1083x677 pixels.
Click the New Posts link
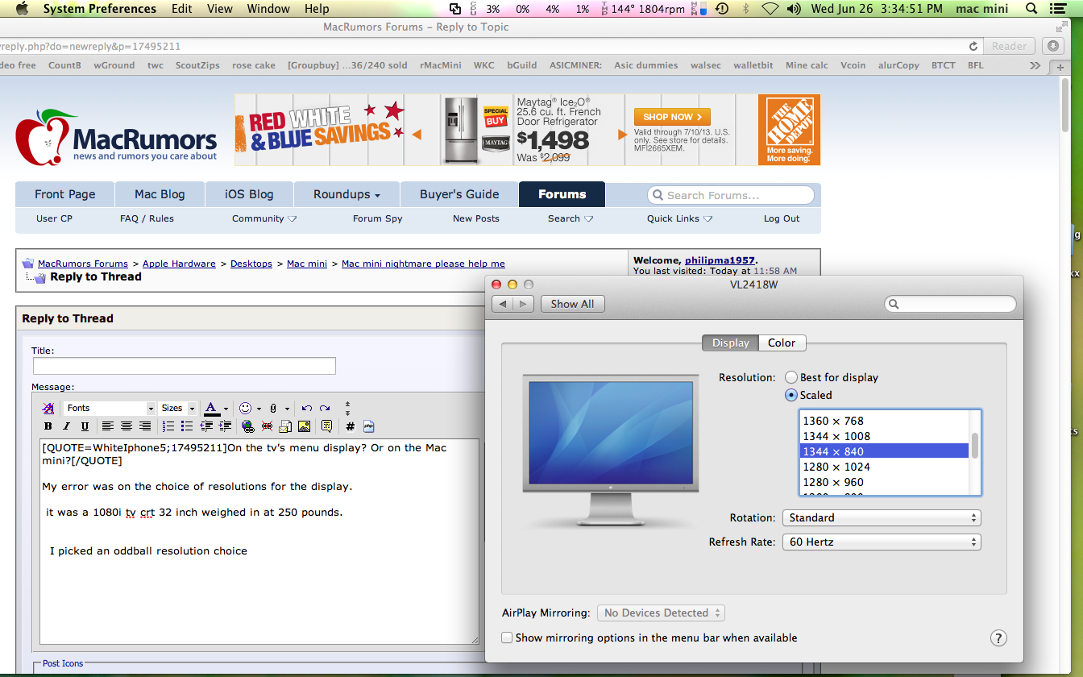tap(476, 218)
